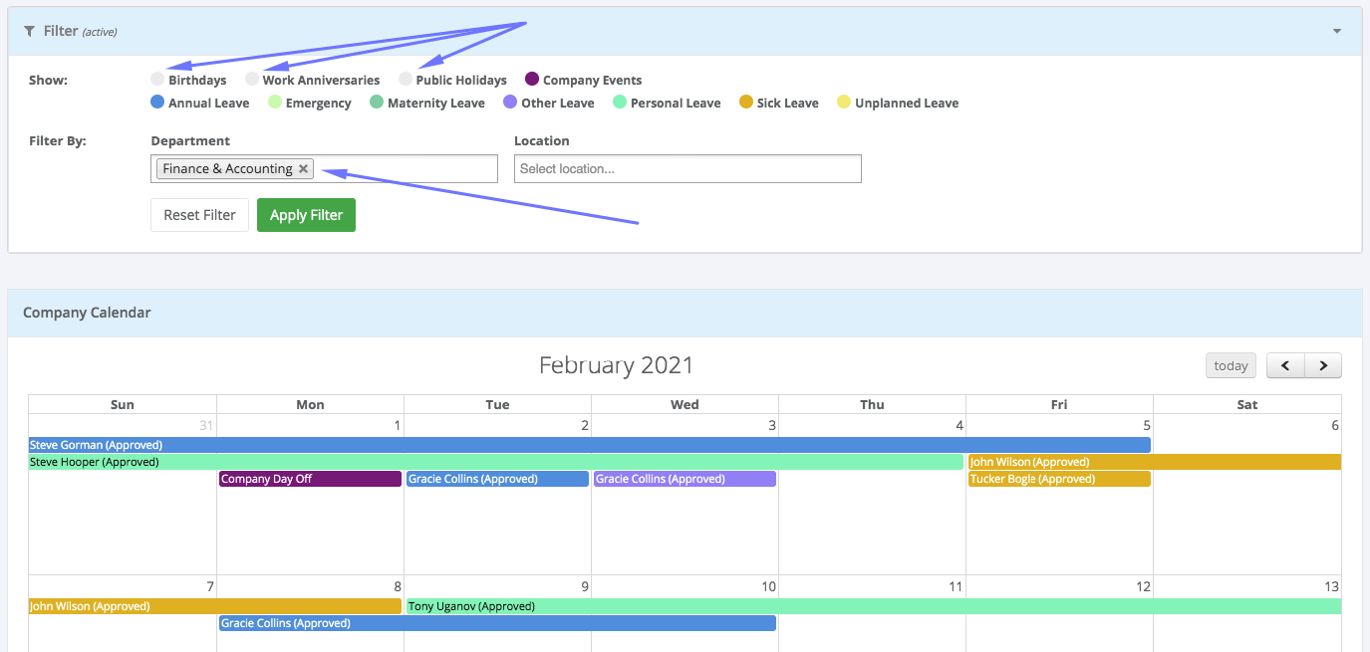Image resolution: width=1370 pixels, height=652 pixels.
Task: Toggle Emergency leave display
Action: (275, 102)
